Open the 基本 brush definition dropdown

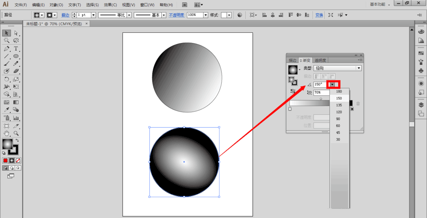(x=164, y=15)
